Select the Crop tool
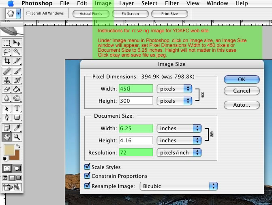Screen dimensions: 272x205 point(7,61)
